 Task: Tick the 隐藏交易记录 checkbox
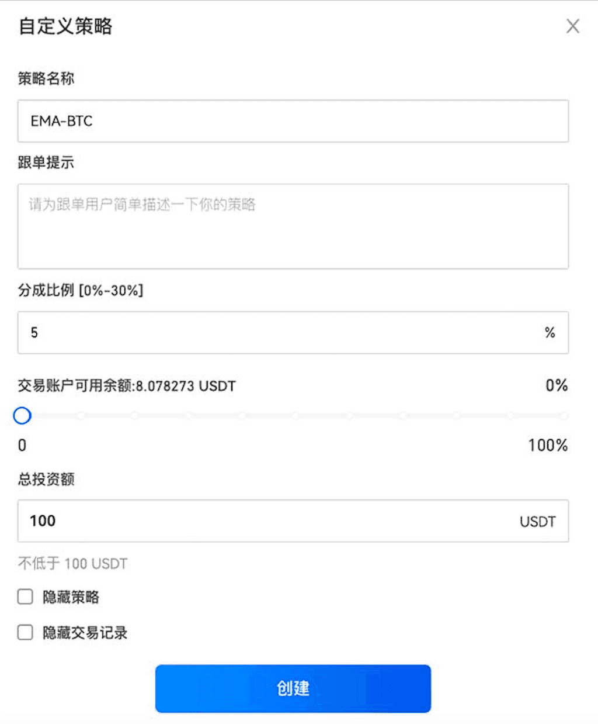25,633
